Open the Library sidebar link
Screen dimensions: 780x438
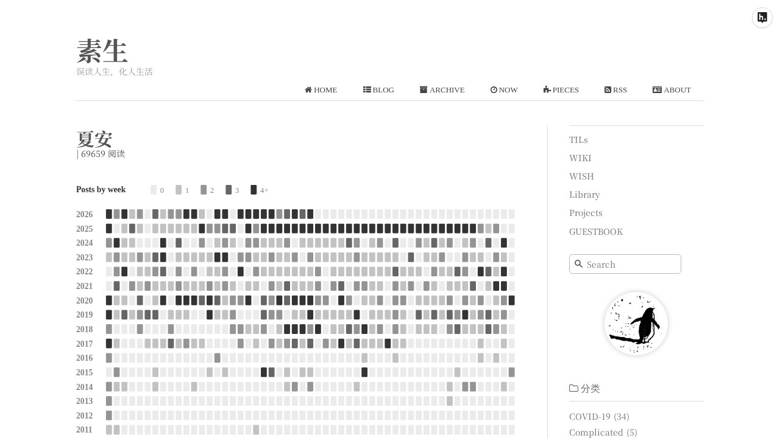pos(584,195)
